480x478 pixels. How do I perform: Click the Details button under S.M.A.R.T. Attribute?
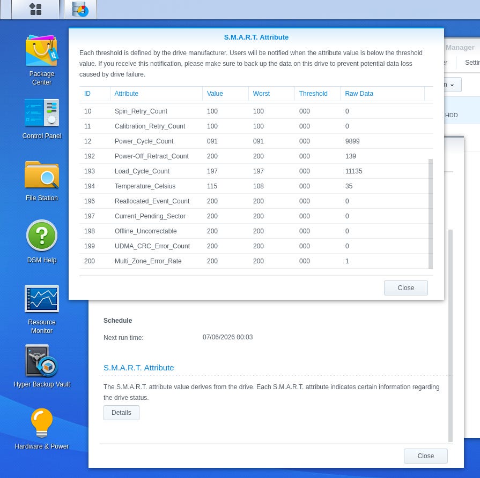tap(121, 413)
